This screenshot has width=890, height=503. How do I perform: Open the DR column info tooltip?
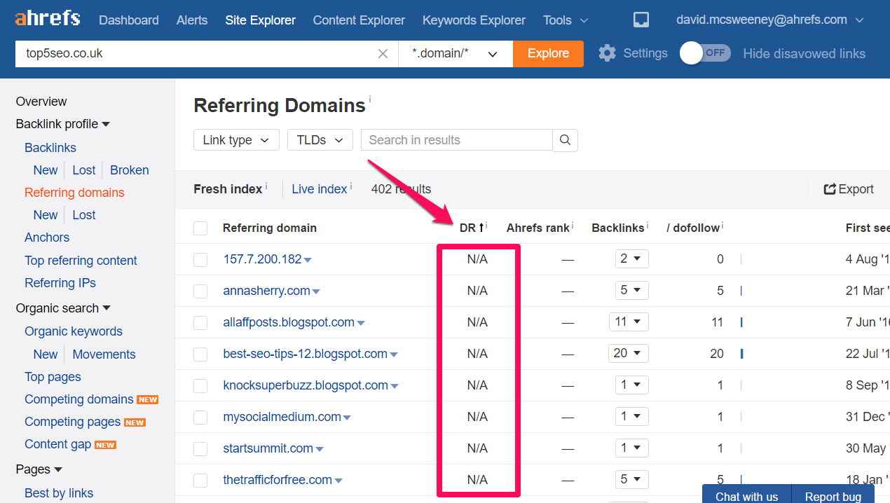(x=486, y=223)
